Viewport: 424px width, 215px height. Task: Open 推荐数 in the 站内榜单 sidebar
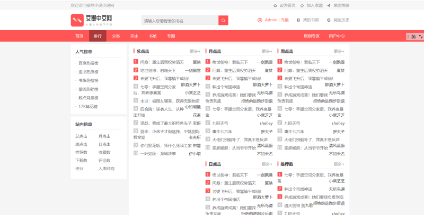pyautogui.click(x=82, y=153)
